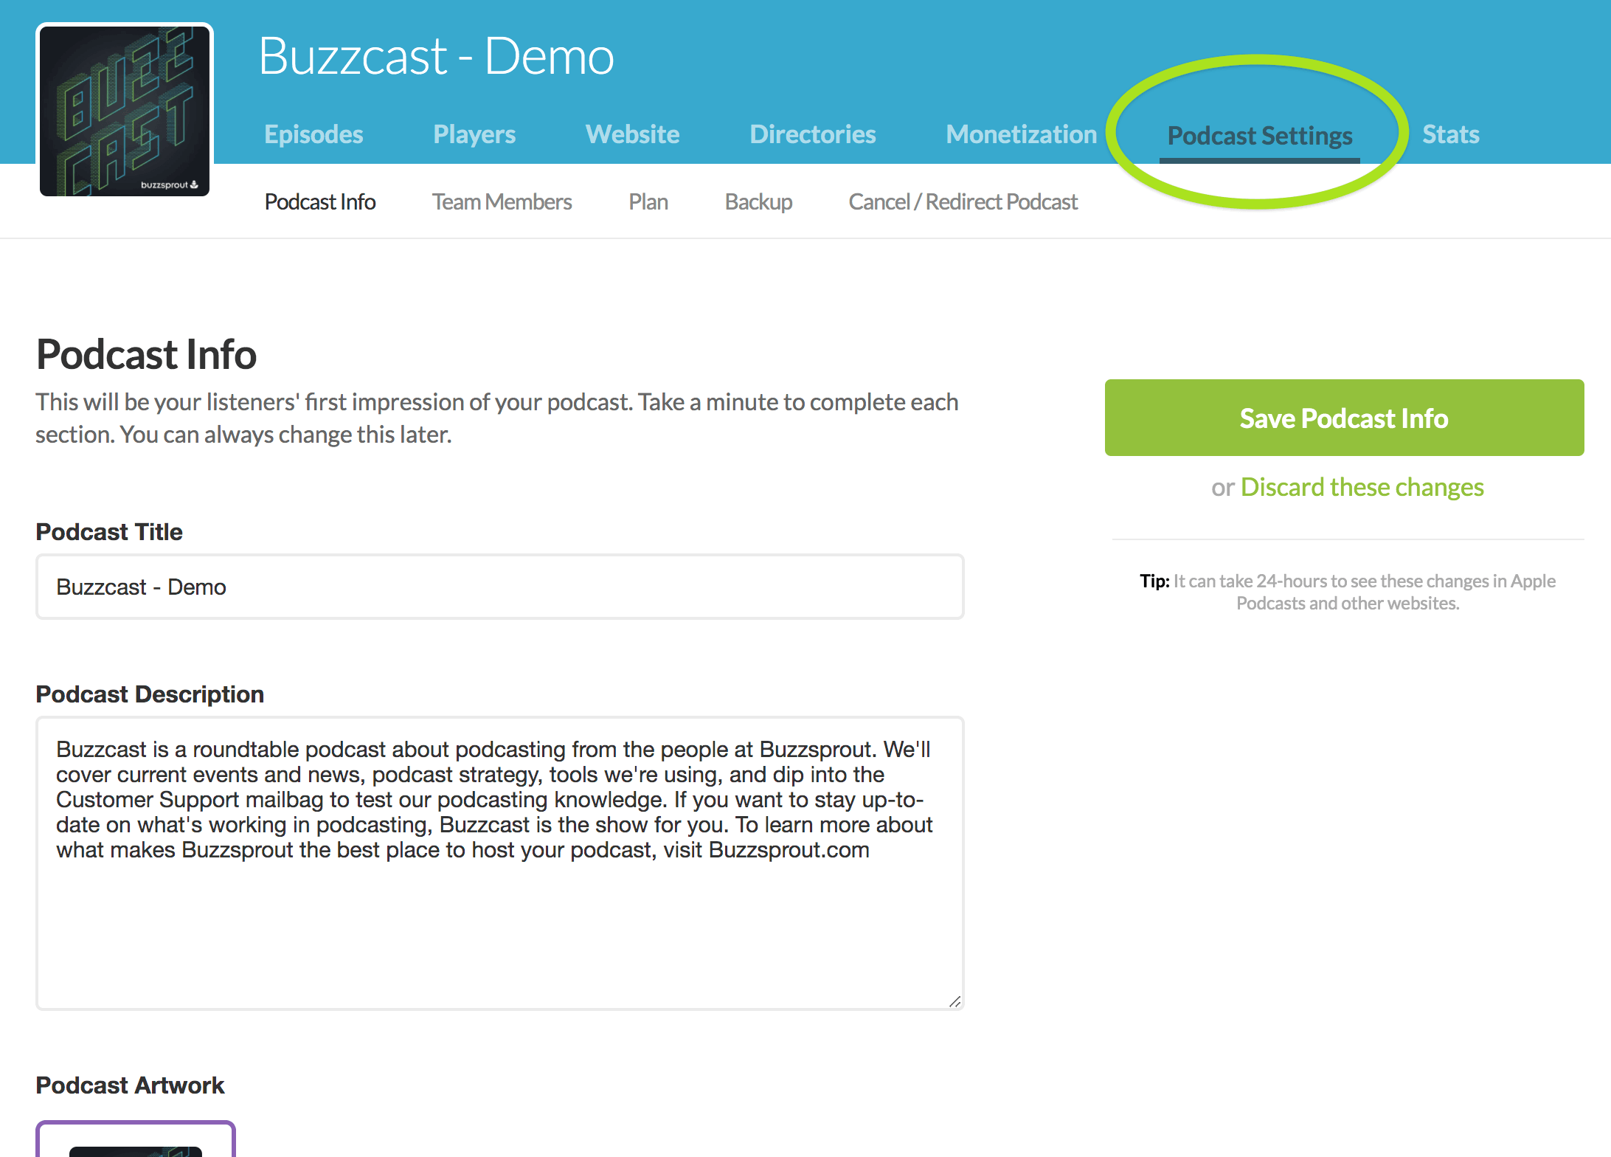Click the Buzzcast podcast artwork logo
This screenshot has height=1157, width=1611.
coord(125,111)
